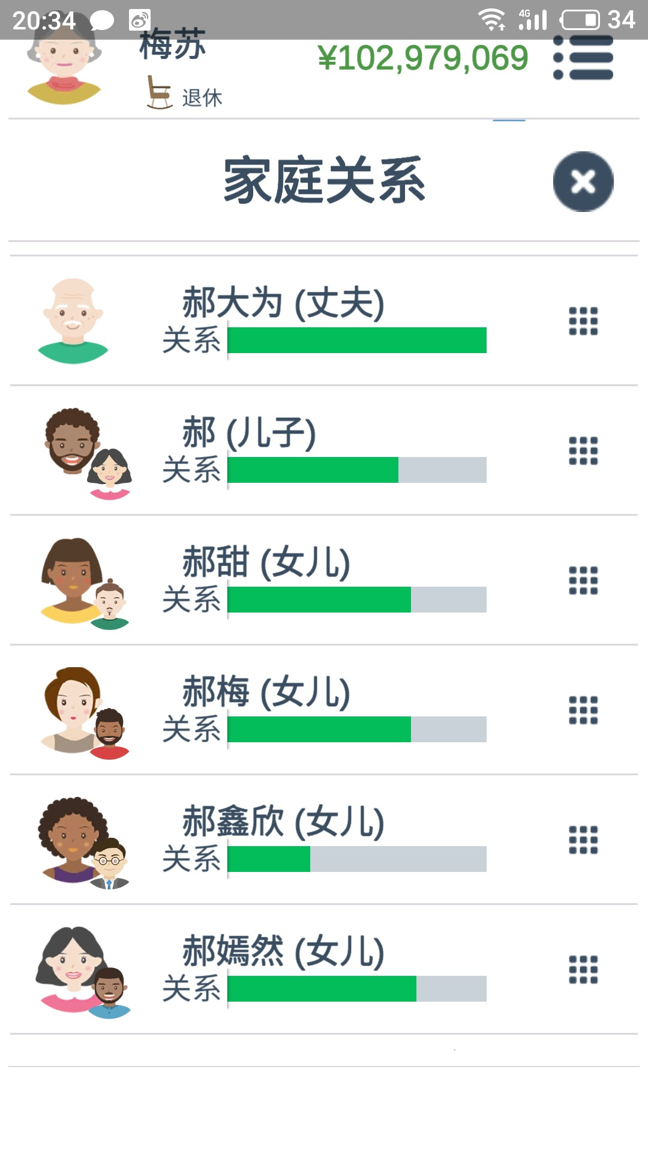Open the main hamburger menu
Image resolution: width=648 pixels, height=1153 pixels.
(x=583, y=58)
